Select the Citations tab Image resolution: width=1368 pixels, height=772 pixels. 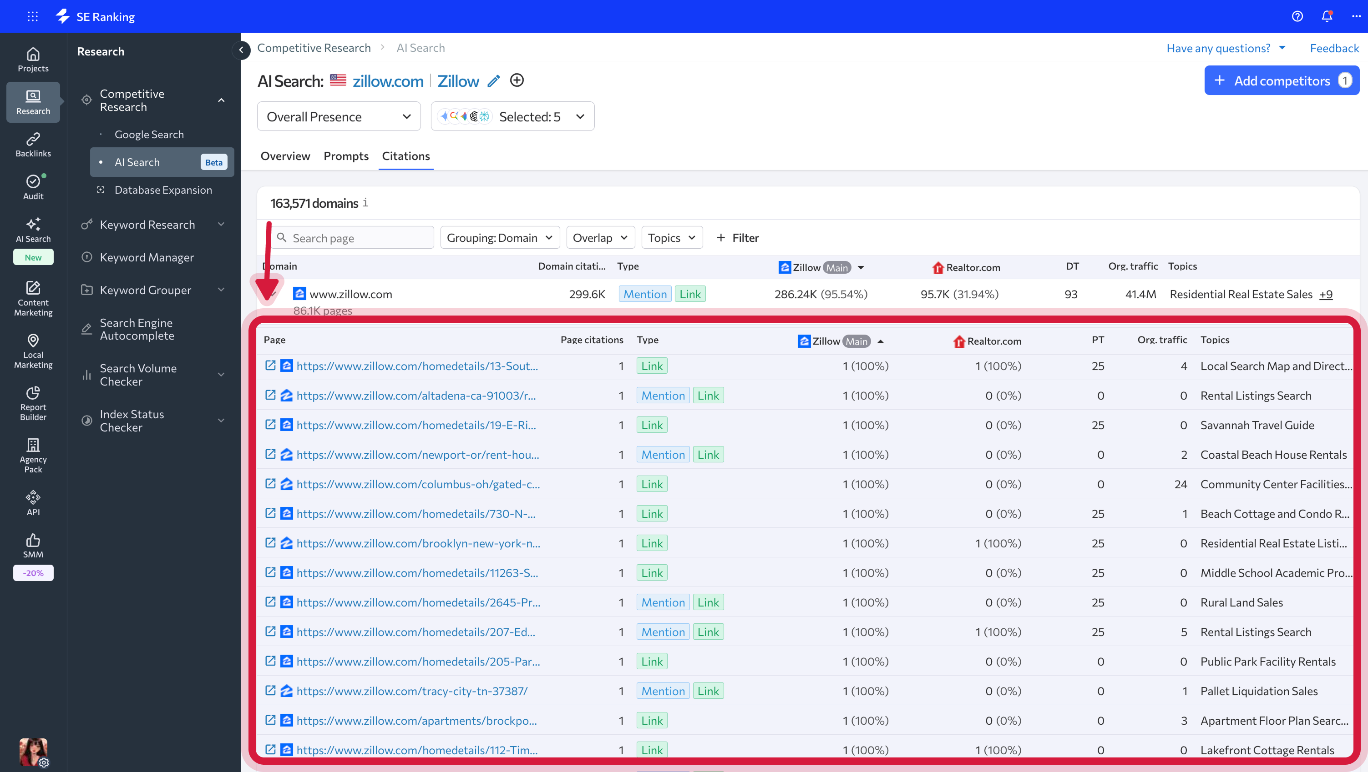click(x=406, y=156)
